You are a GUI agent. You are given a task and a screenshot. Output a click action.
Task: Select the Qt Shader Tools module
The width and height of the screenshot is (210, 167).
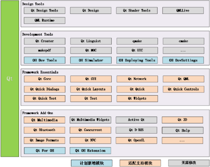(137, 10)
